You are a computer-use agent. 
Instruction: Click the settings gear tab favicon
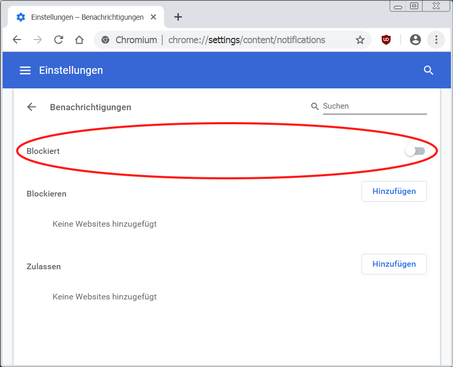click(x=21, y=17)
